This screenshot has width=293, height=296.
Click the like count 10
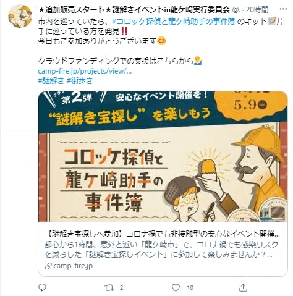click(190, 288)
